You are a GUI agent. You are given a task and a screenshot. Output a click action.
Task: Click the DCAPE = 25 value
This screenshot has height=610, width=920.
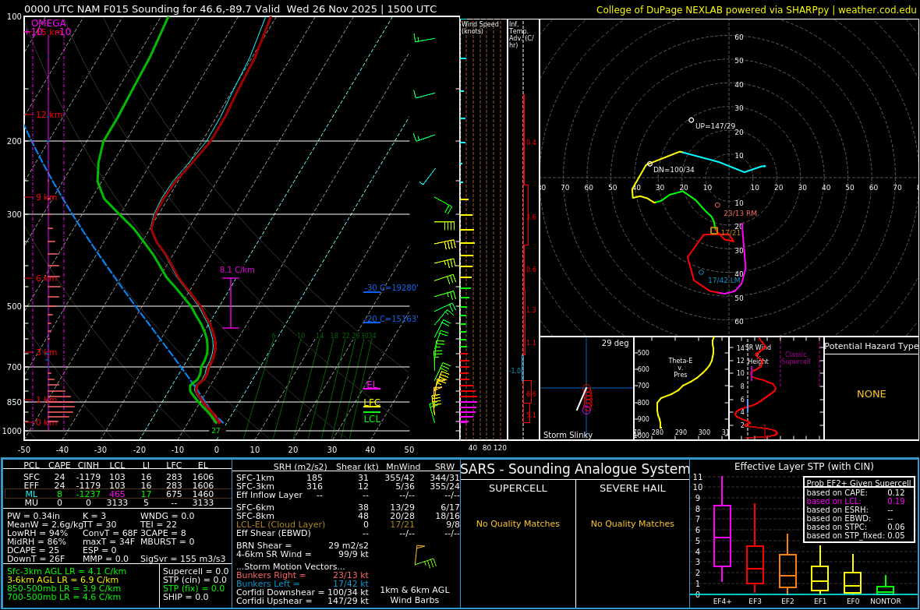click(x=33, y=550)
